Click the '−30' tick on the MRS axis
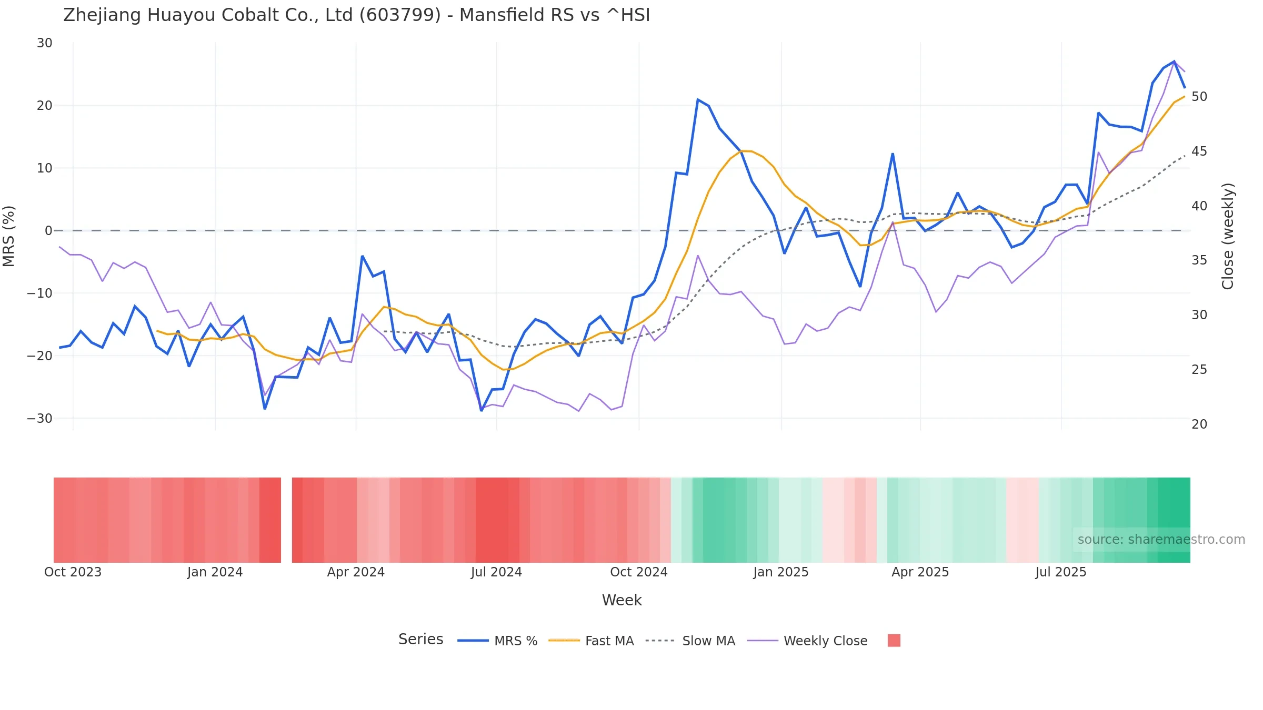 click(40, 419)
